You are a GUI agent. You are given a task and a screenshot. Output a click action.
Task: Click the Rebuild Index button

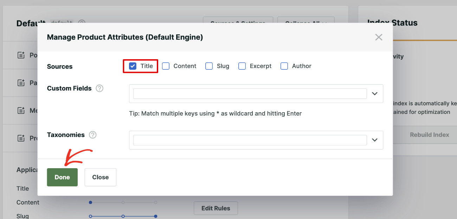coord(429,135)
